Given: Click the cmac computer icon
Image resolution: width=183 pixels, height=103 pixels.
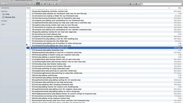Looking at the screenshot, I should click(x=3, y=14).
